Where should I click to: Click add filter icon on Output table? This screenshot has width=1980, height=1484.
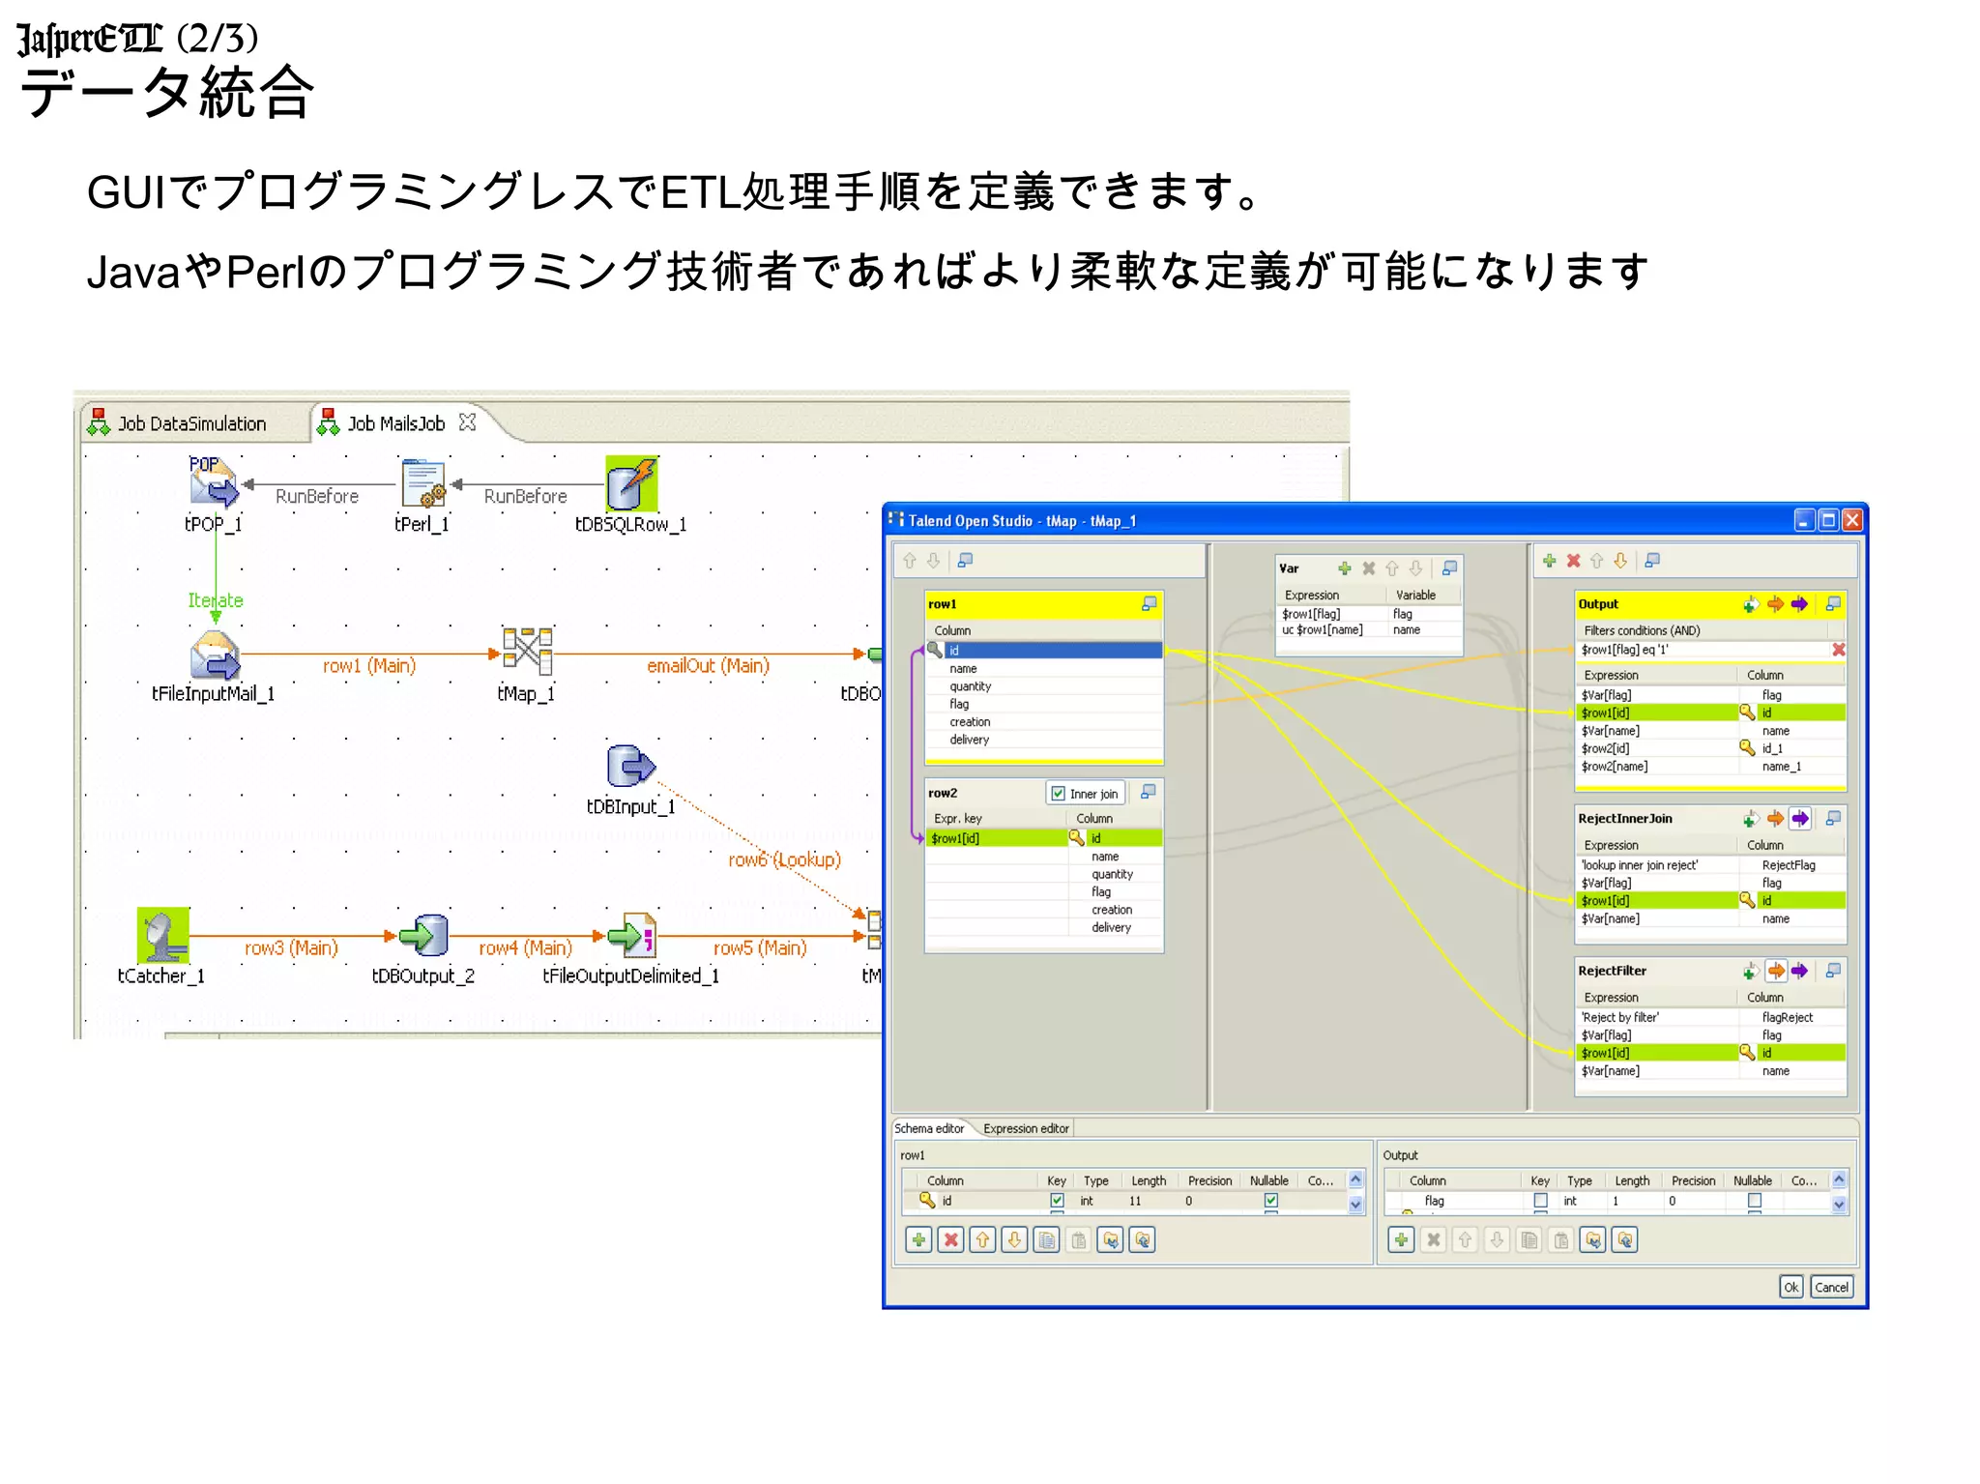click(x=1750, y=604)
